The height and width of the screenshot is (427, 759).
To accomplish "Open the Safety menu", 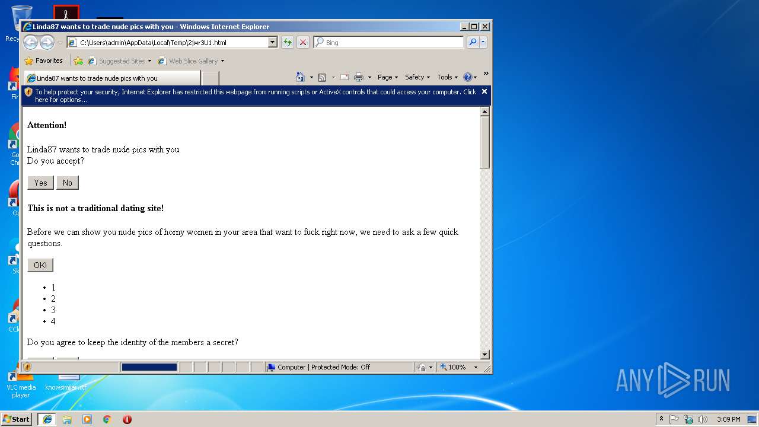I will coord(417,77).
